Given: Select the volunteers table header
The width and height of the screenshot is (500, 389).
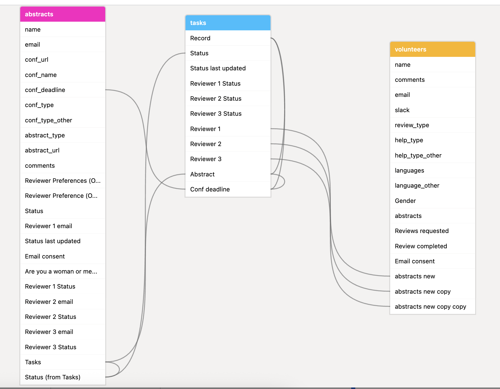Looking at the screenshot, I should (x=432, y=49).
